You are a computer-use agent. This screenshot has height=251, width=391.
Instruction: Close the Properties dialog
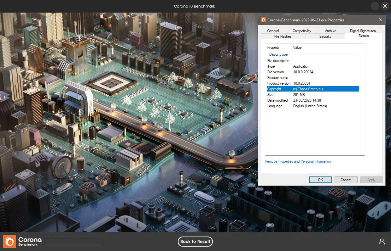coord(380,20)
